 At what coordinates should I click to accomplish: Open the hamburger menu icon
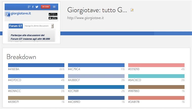(54, 7)
